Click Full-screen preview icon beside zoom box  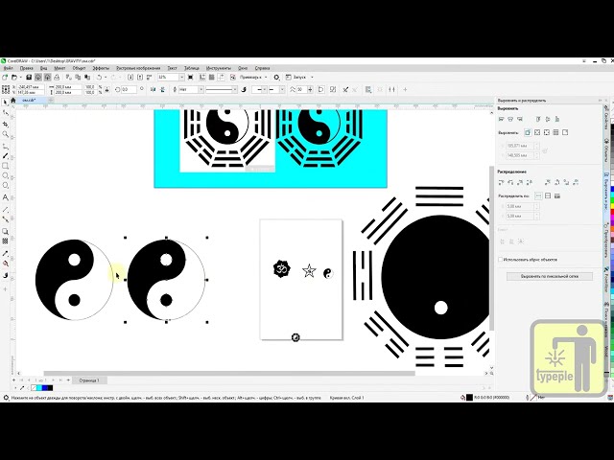coord(190,77)
